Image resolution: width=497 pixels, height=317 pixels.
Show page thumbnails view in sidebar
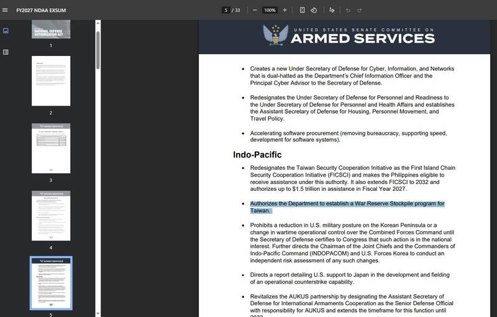click(6, 30)
